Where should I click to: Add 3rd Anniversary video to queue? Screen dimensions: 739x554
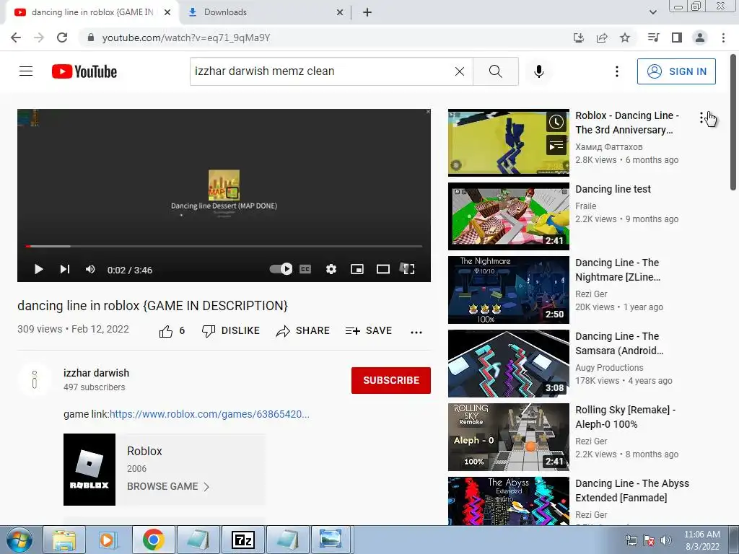point(556,145)
